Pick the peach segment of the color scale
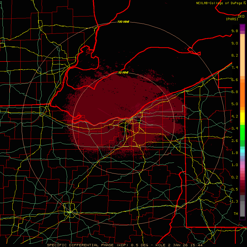 coord(242,57)
